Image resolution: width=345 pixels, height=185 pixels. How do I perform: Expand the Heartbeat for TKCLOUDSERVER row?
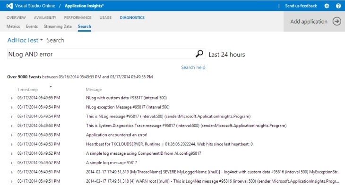pyautogui.click(x=11, y=144)
